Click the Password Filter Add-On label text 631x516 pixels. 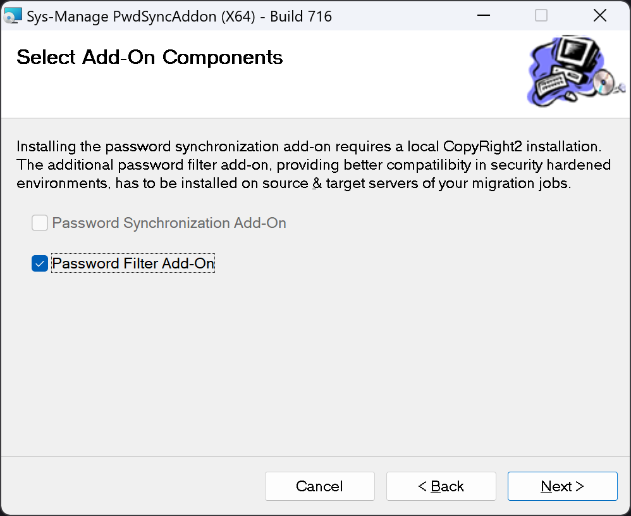[133, 263]
